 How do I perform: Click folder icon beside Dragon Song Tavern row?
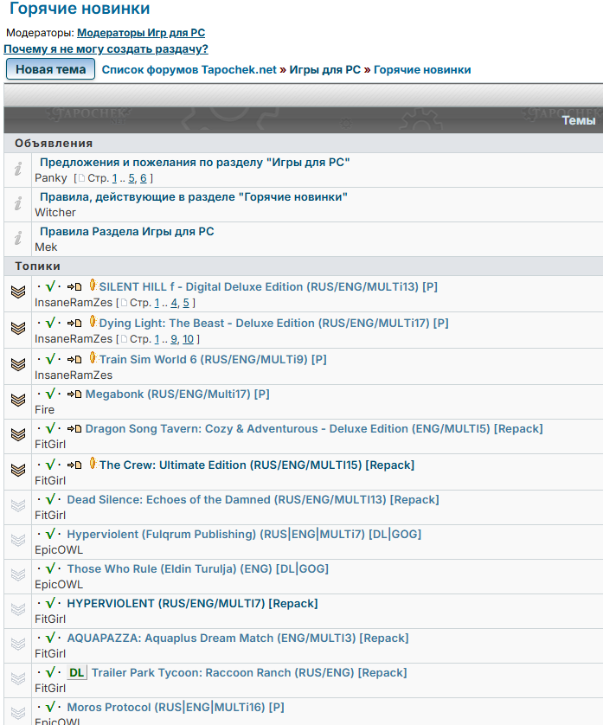pos(18,434)
